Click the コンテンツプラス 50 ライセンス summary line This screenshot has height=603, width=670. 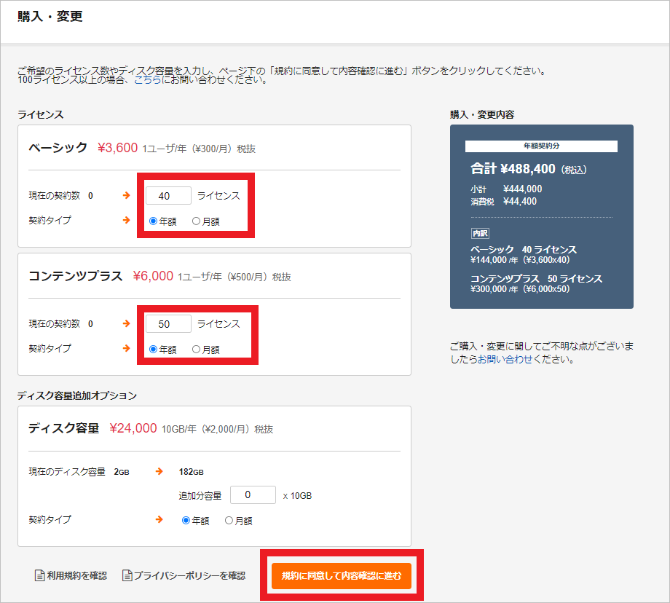click(x=536, y=278)
